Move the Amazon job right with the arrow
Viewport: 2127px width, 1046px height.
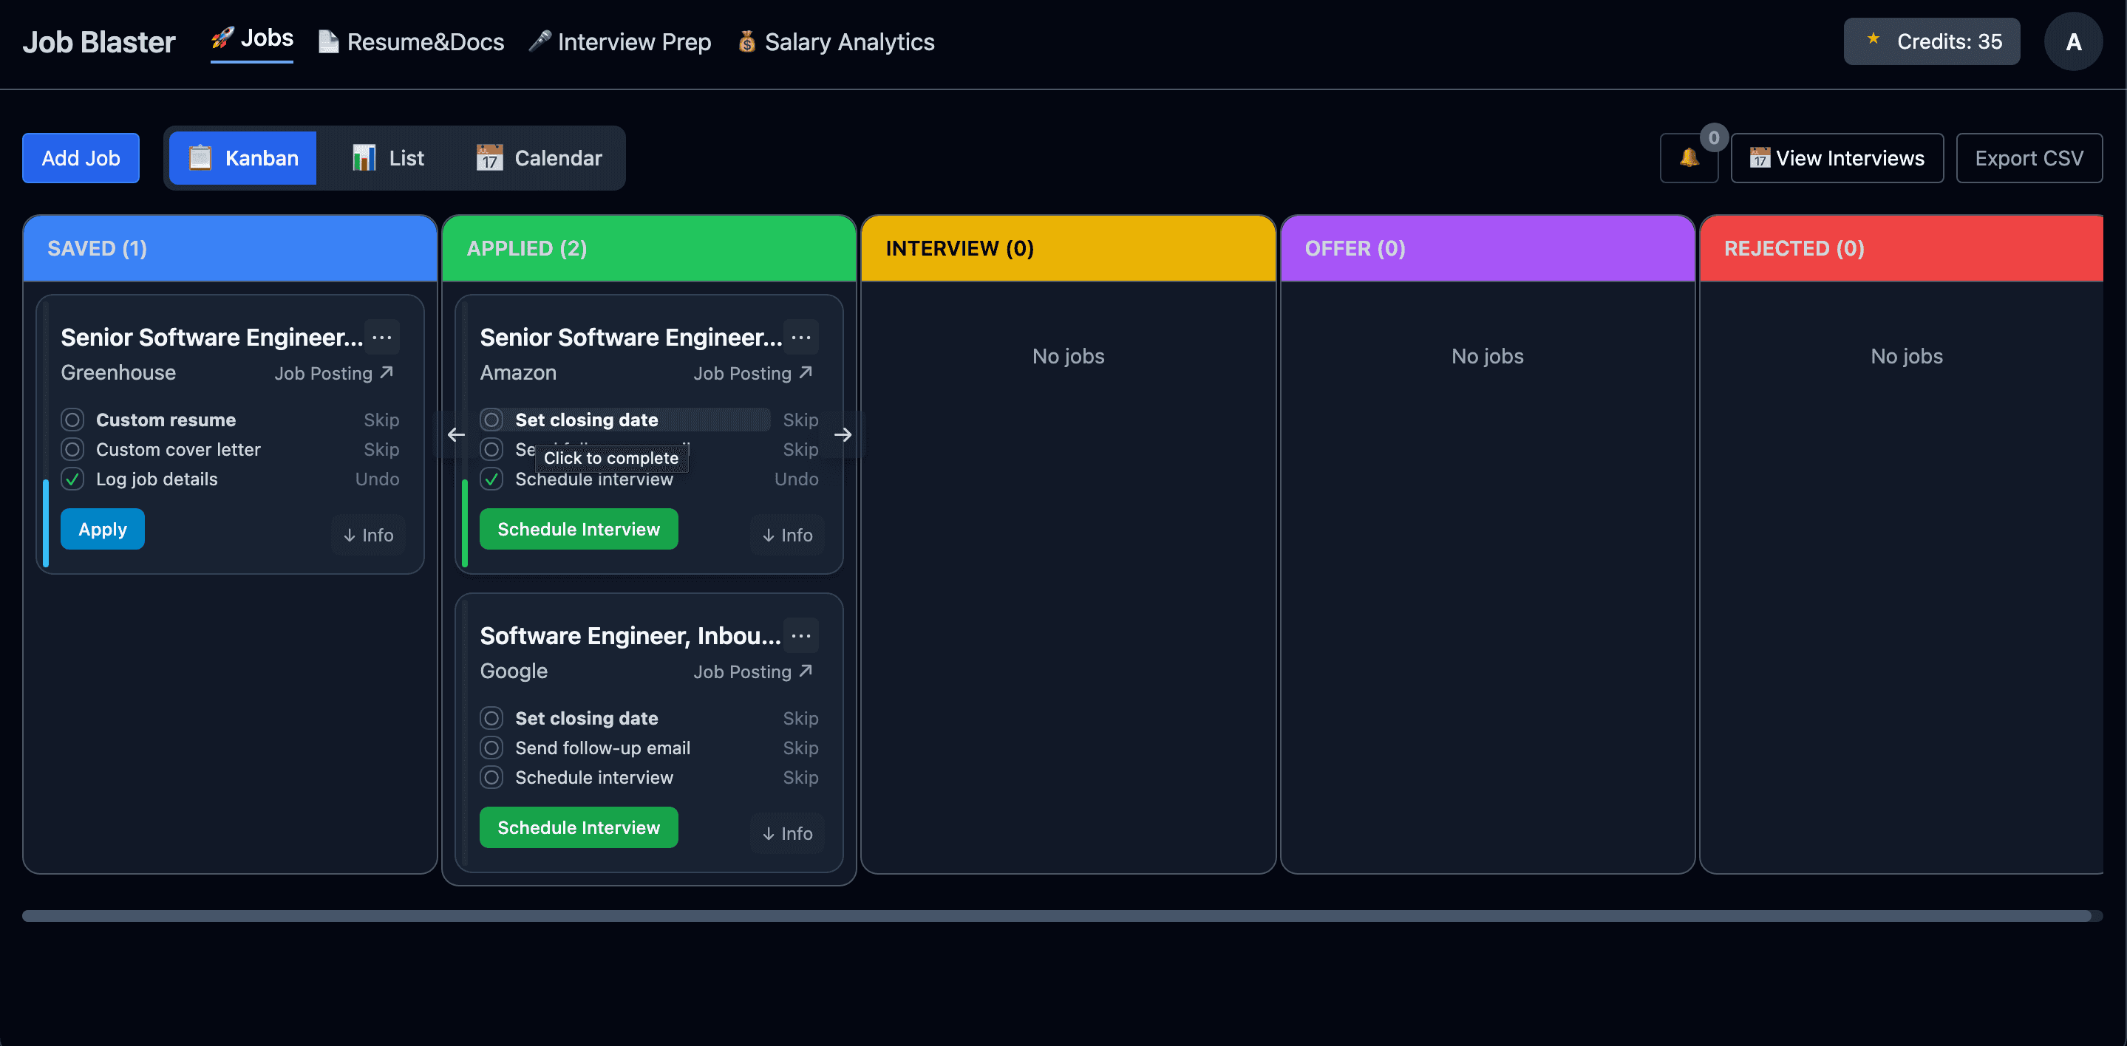pyautogui.click(x=843, y=434)
